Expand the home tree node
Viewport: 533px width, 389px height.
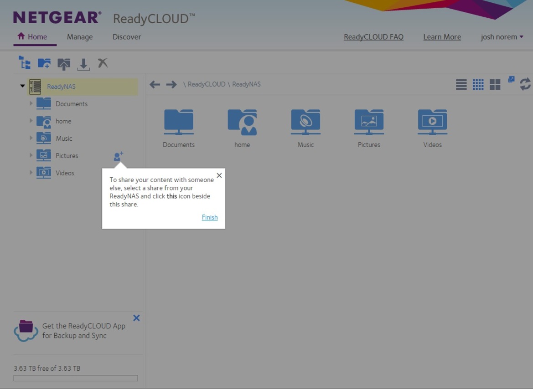click(31, 120)
